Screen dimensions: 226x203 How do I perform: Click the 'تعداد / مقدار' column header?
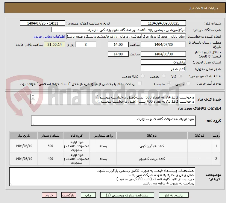click(50, 136)
